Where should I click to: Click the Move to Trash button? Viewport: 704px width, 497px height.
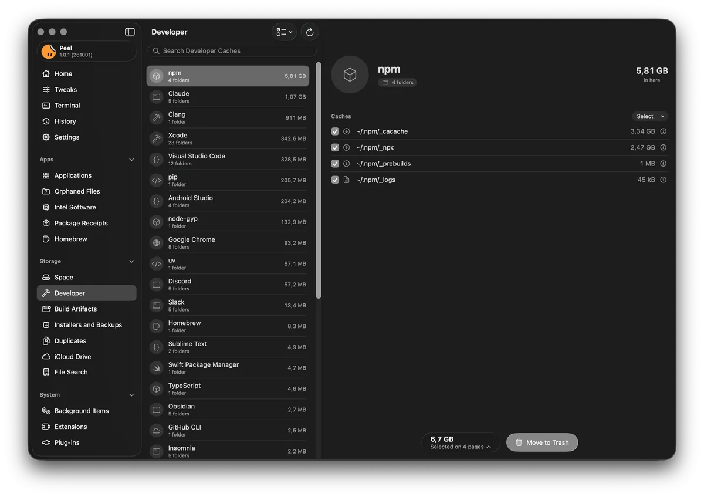click(x=542, y=442)
